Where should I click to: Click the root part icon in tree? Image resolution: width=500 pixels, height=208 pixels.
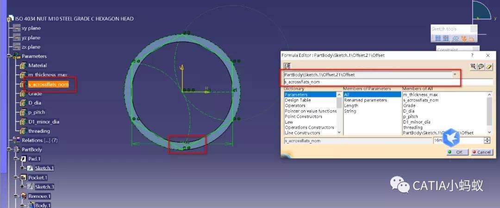(10, 19)
